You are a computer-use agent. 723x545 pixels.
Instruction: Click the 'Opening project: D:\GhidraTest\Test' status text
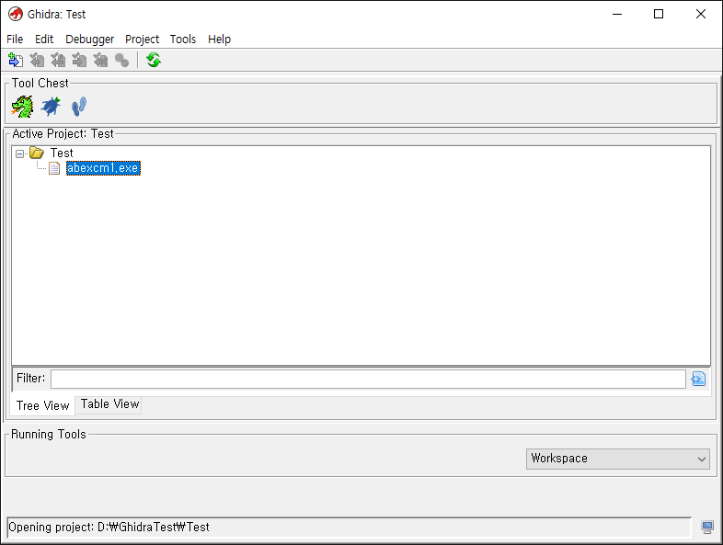click(109, 527)
